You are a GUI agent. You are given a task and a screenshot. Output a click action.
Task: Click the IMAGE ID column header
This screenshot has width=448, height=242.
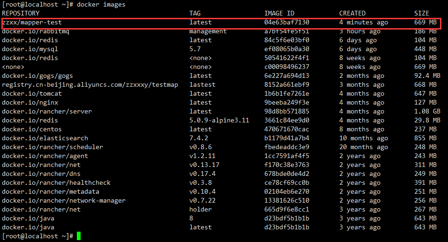click(x=279, y=14)
